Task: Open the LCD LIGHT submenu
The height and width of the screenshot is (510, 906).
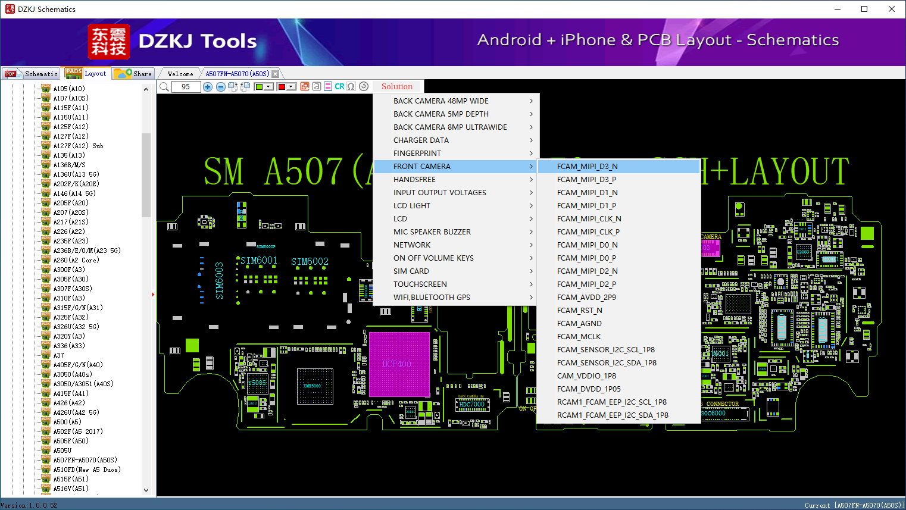Action: click(x=457, y=206)
